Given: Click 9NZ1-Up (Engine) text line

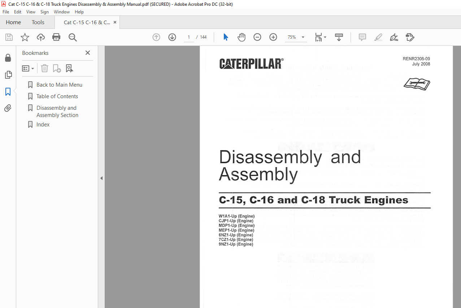Looking at the screenshot, I should pos(236,244).
